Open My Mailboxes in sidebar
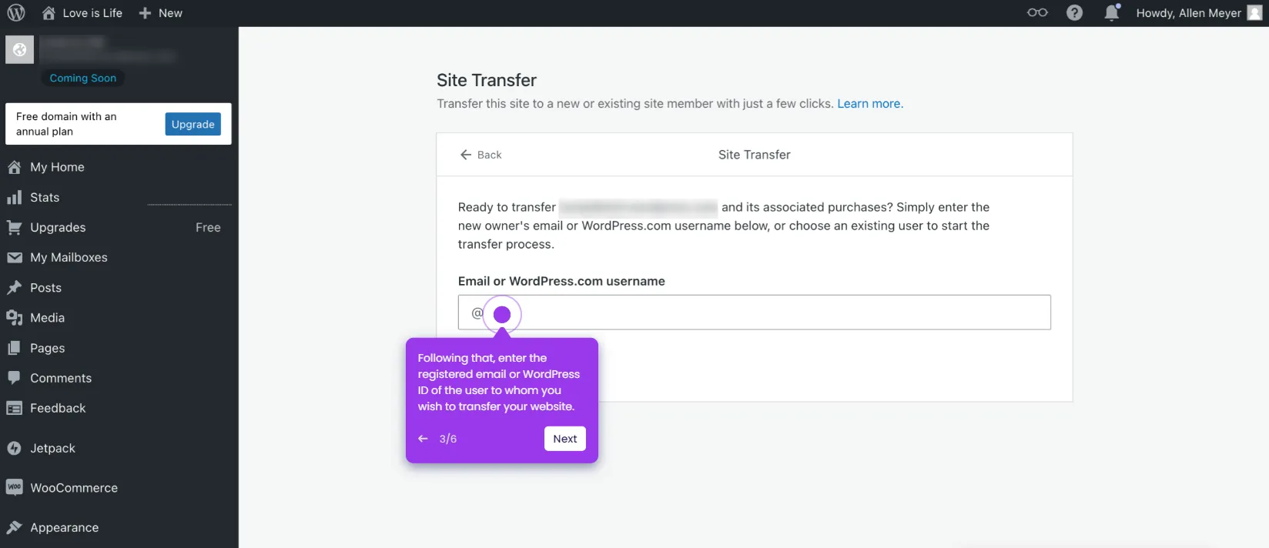Viewport: 1269px width, 548px height. coord(69,257)
